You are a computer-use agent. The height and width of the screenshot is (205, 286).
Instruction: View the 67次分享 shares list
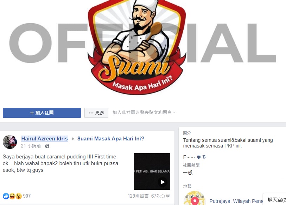[160, 196]
